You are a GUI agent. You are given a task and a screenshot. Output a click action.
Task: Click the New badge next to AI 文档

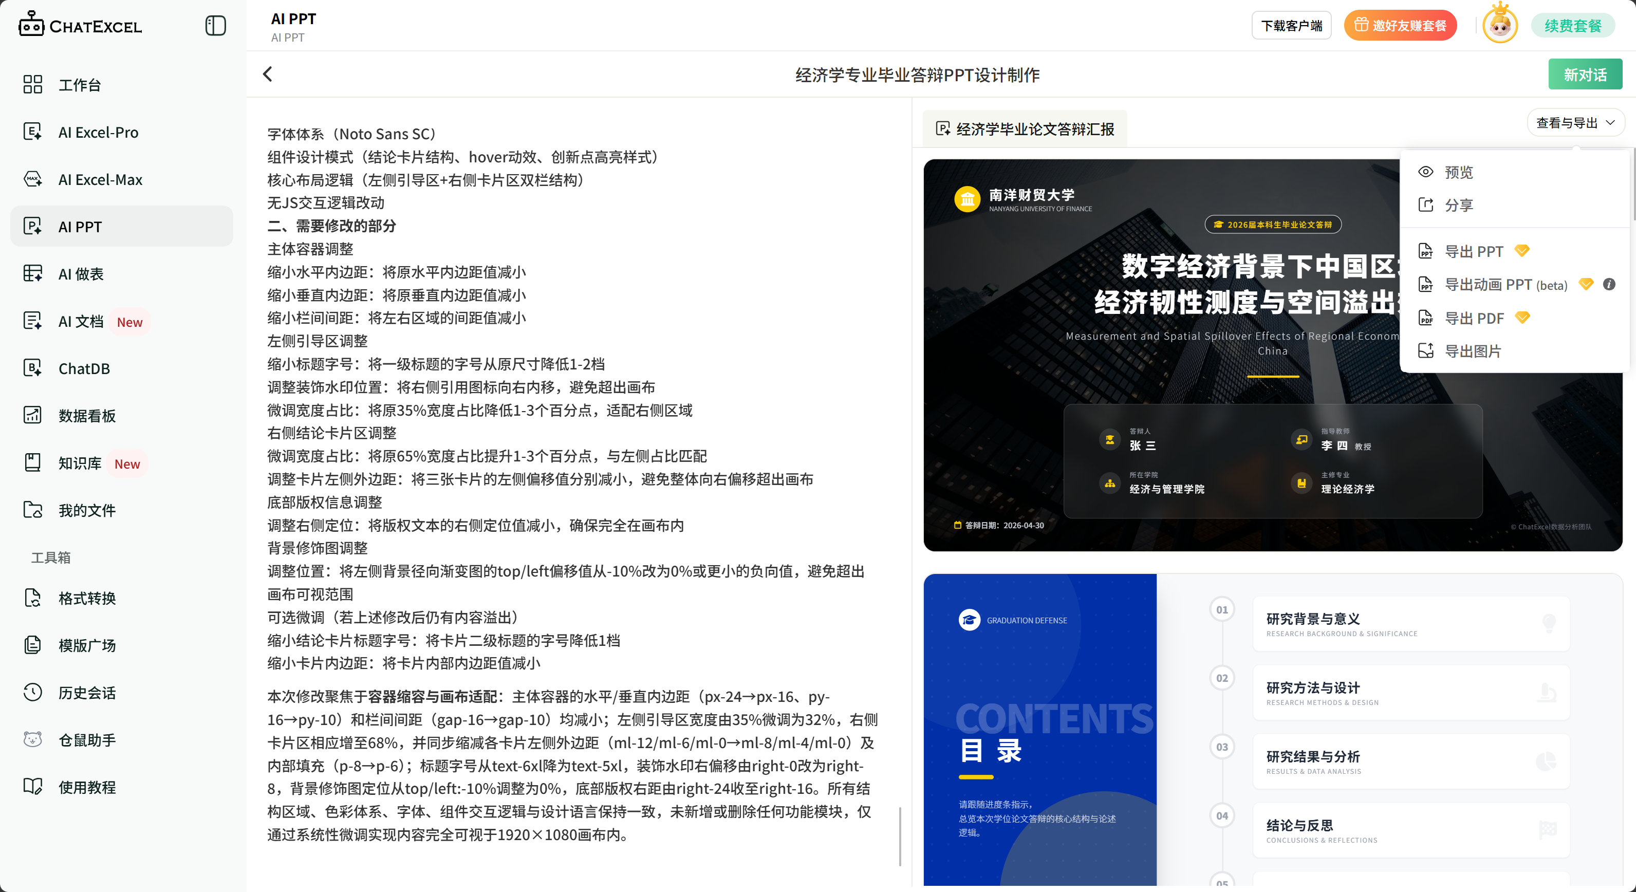pos(129,322)
